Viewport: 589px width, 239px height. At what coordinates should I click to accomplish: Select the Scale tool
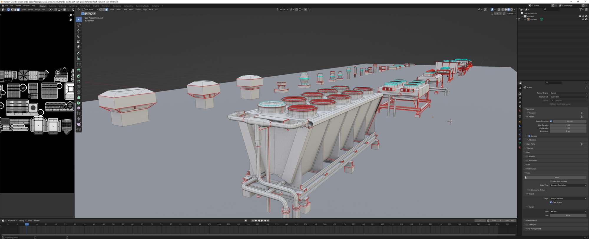[x=79, y=42]
